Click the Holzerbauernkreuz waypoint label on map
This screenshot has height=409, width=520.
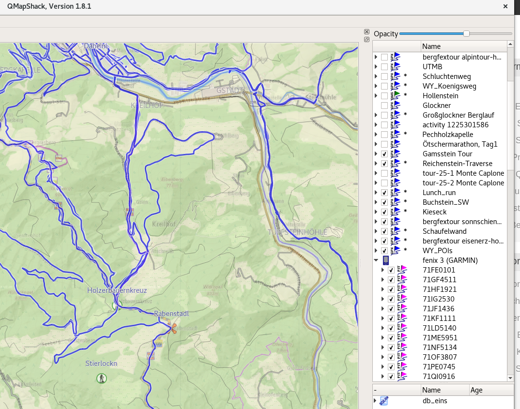(117, 290)
